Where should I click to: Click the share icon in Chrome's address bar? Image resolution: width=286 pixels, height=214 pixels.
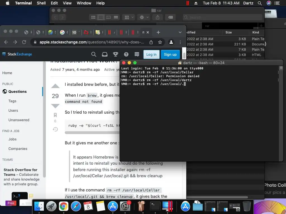click(151, 42)
